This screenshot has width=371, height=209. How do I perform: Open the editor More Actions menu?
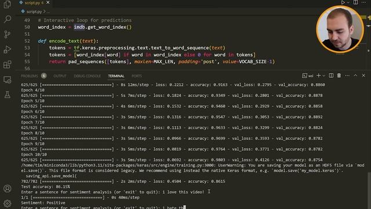tap(363, 2)
